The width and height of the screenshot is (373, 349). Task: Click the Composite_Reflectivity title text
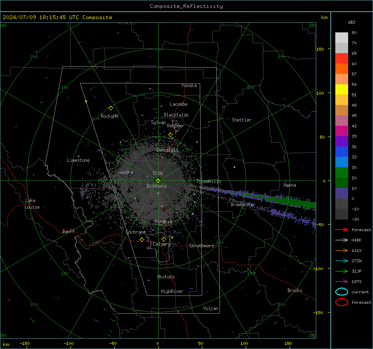pos(186,6)
